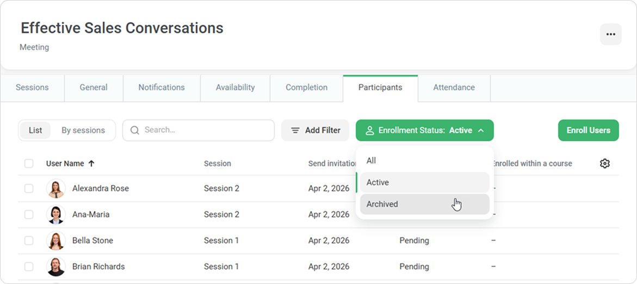Click Ana-Maria's profile picture

56,214
